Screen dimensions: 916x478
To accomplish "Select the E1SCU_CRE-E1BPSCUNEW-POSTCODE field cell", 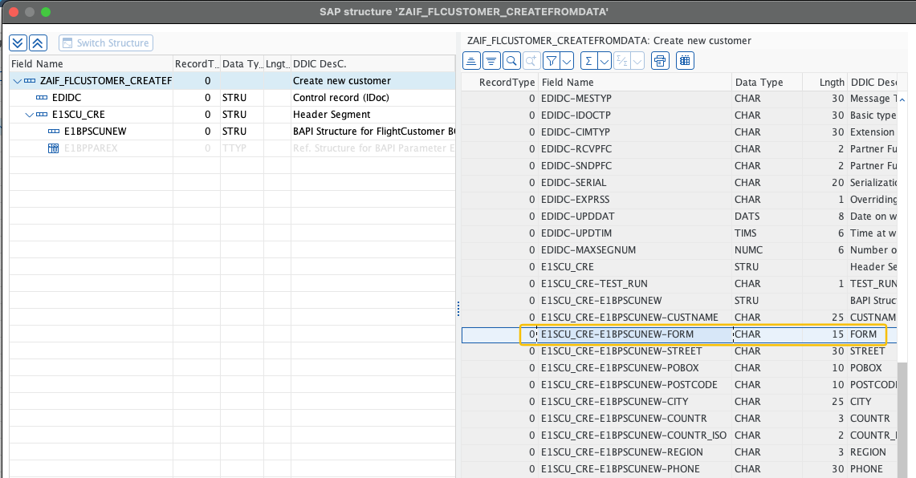I will click(635, 385).
